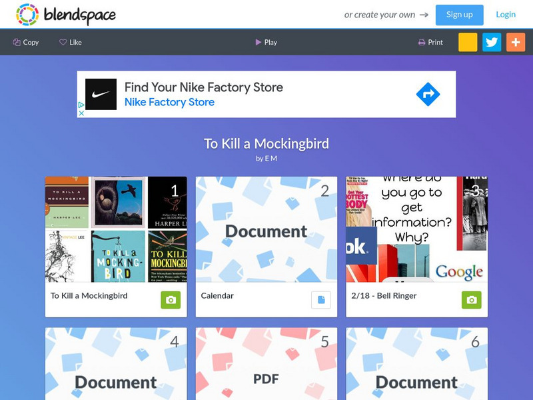This screenshot has height=400, width=533.
Task: Copy this lesson
Action: (x=26, y=42)
